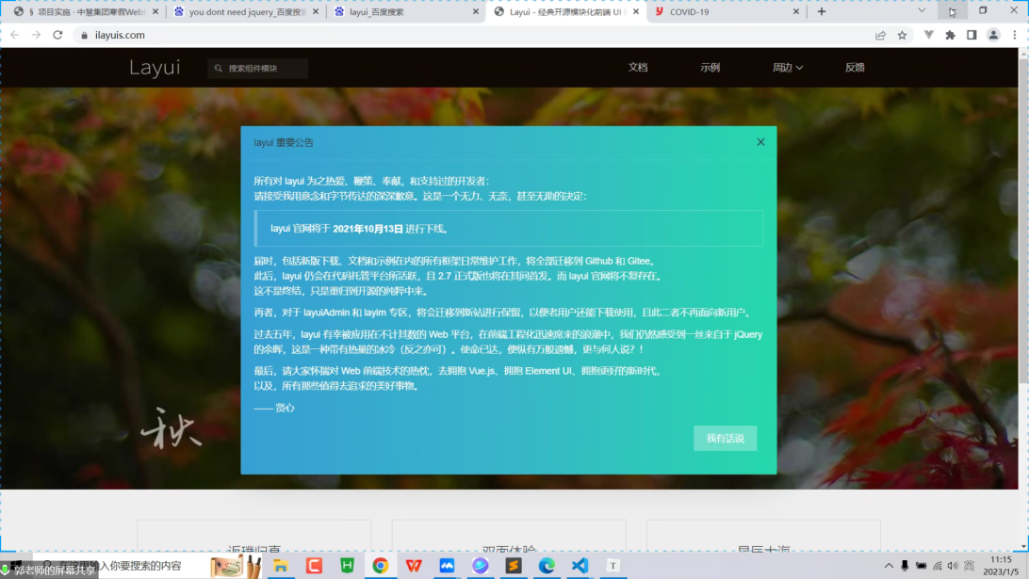Toggle the browser side panel
The height and width of the screenshot is (579, 1029).
(972, 36)
